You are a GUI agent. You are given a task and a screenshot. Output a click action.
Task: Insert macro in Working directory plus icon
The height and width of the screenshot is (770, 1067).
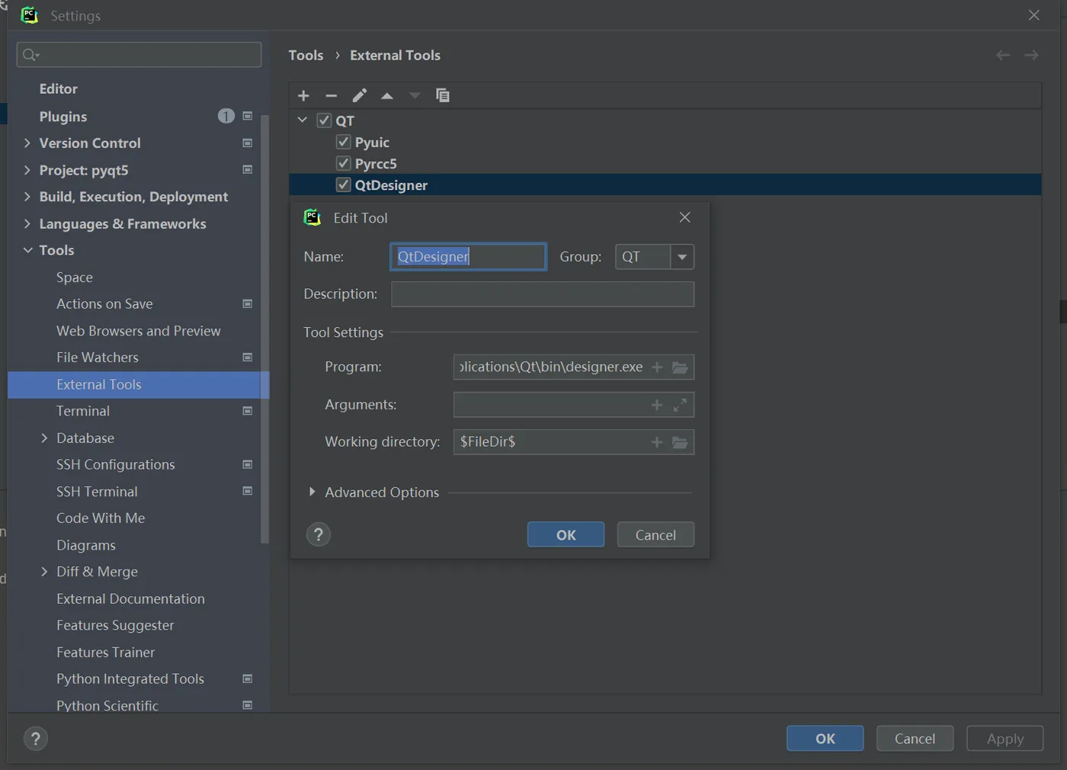(x=657, y=442)
